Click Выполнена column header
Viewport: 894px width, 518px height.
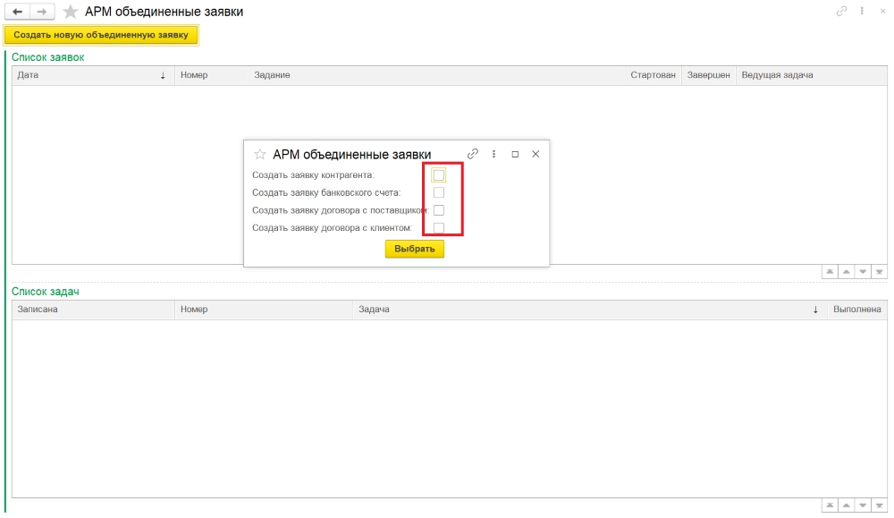click(x=857, y=310)
